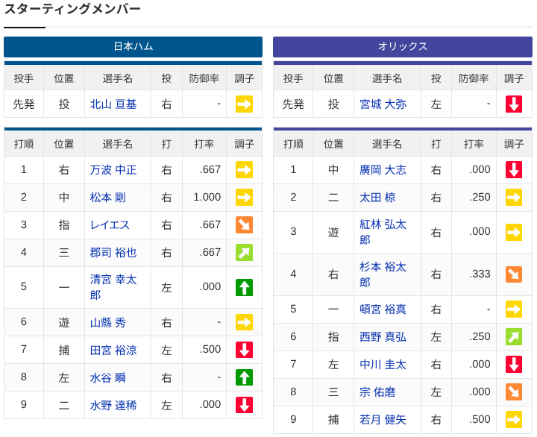Open 若月 健矢 player link
This screenshot has width=537, height=437.
tap(383, 420)
